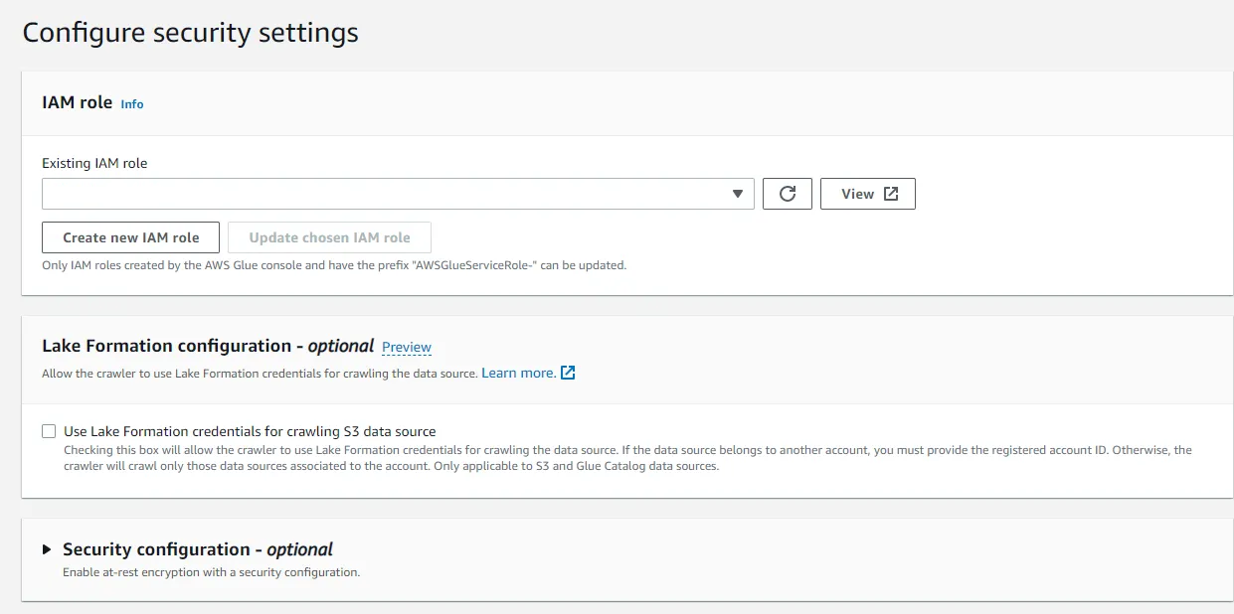Image resolution: width=1234 pixels, height=614 pixels.
Task: Click the dropdown caret of Existing IAM role
Action: point(737,194)
